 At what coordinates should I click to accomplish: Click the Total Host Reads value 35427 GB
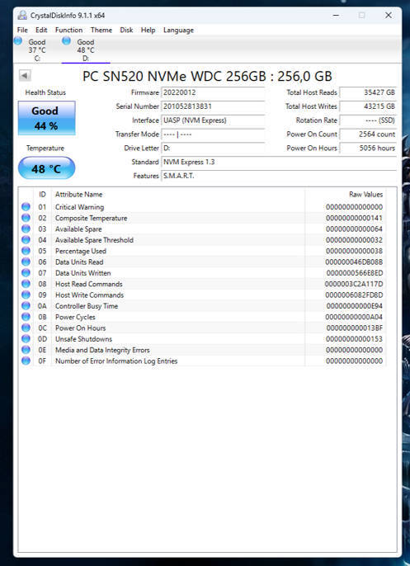click(368, 92)
